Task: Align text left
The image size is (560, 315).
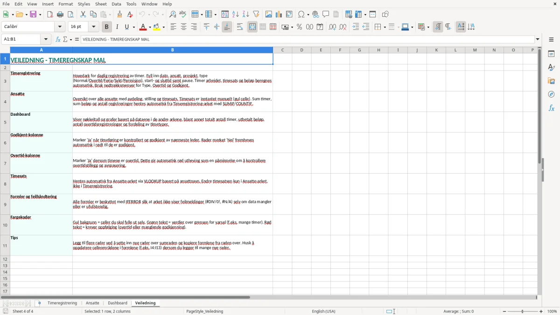Action: tap(173, 27)
